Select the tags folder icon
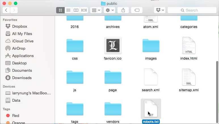Image resolution: width=219 pixels, height=124 pixels. 75,109
